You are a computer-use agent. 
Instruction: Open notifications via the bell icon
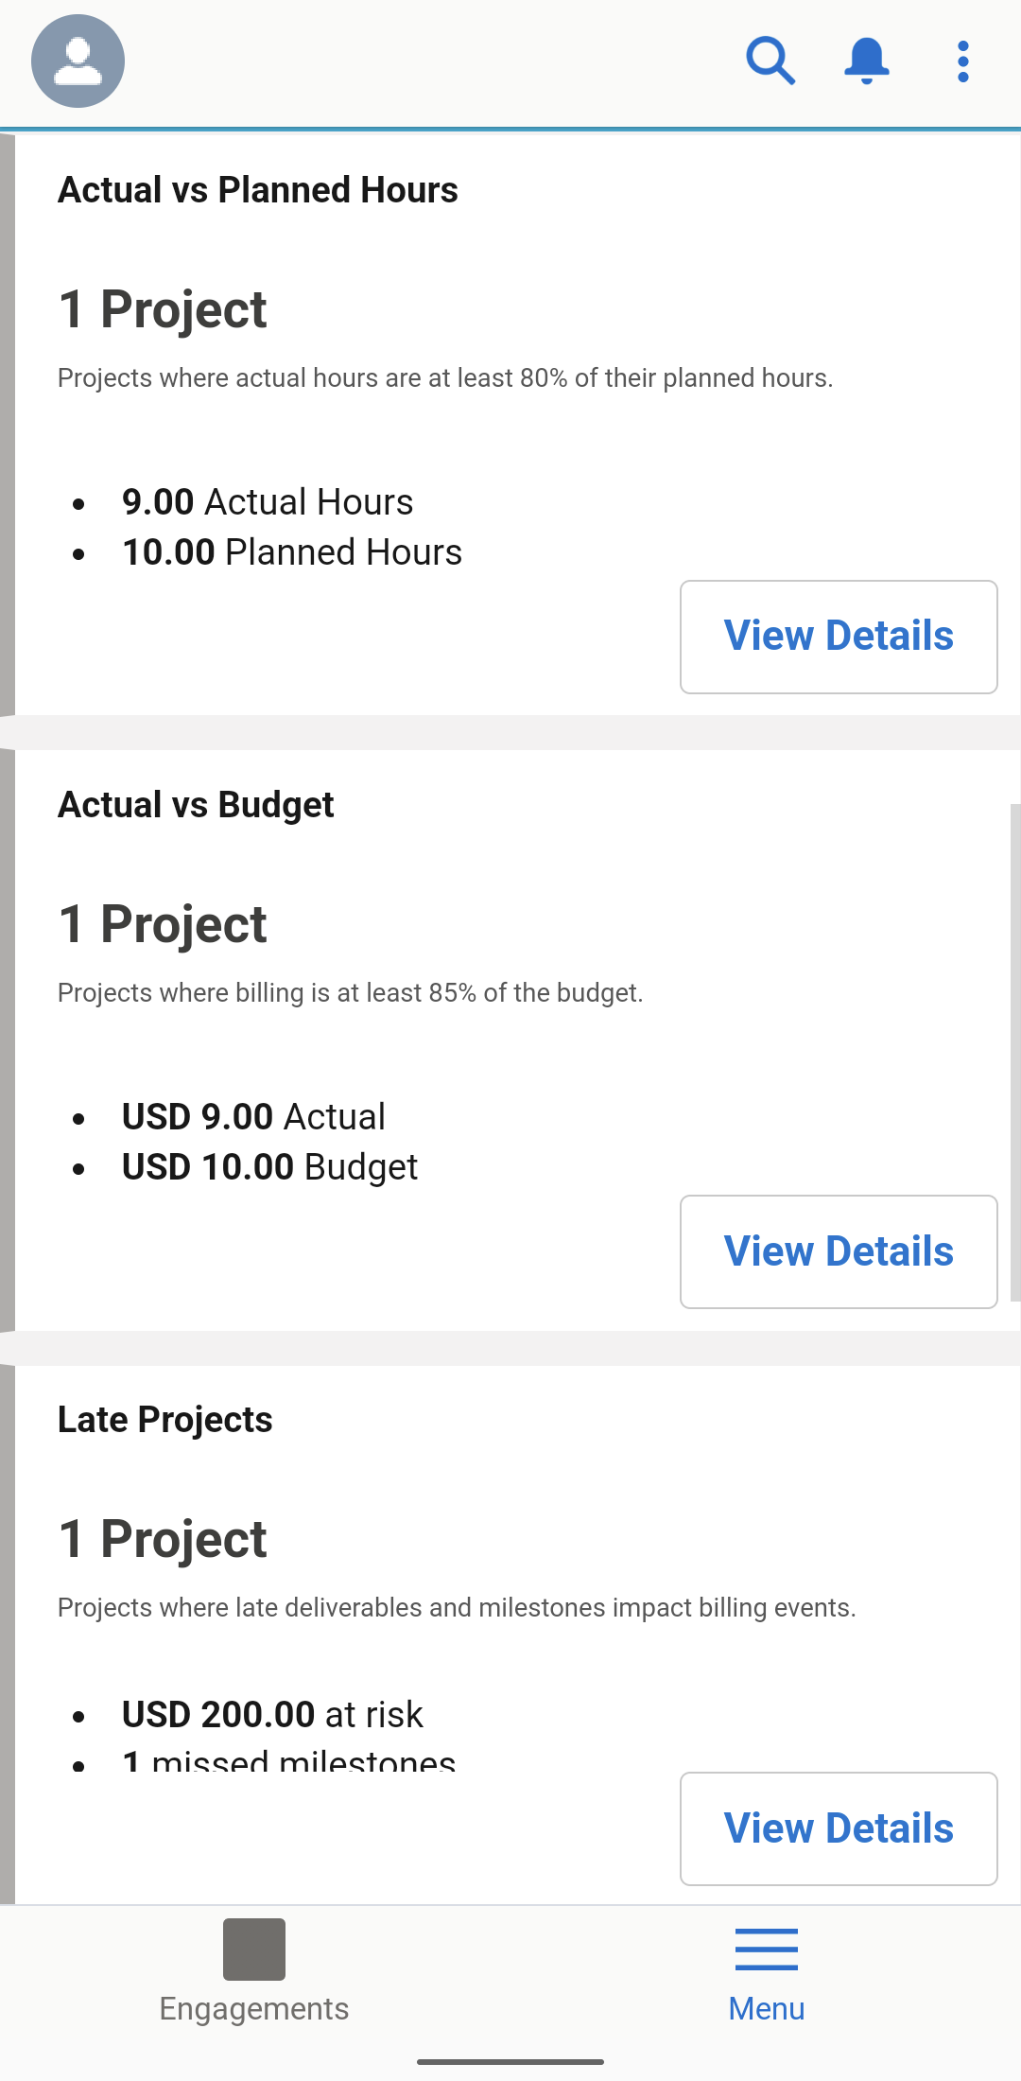866,61
